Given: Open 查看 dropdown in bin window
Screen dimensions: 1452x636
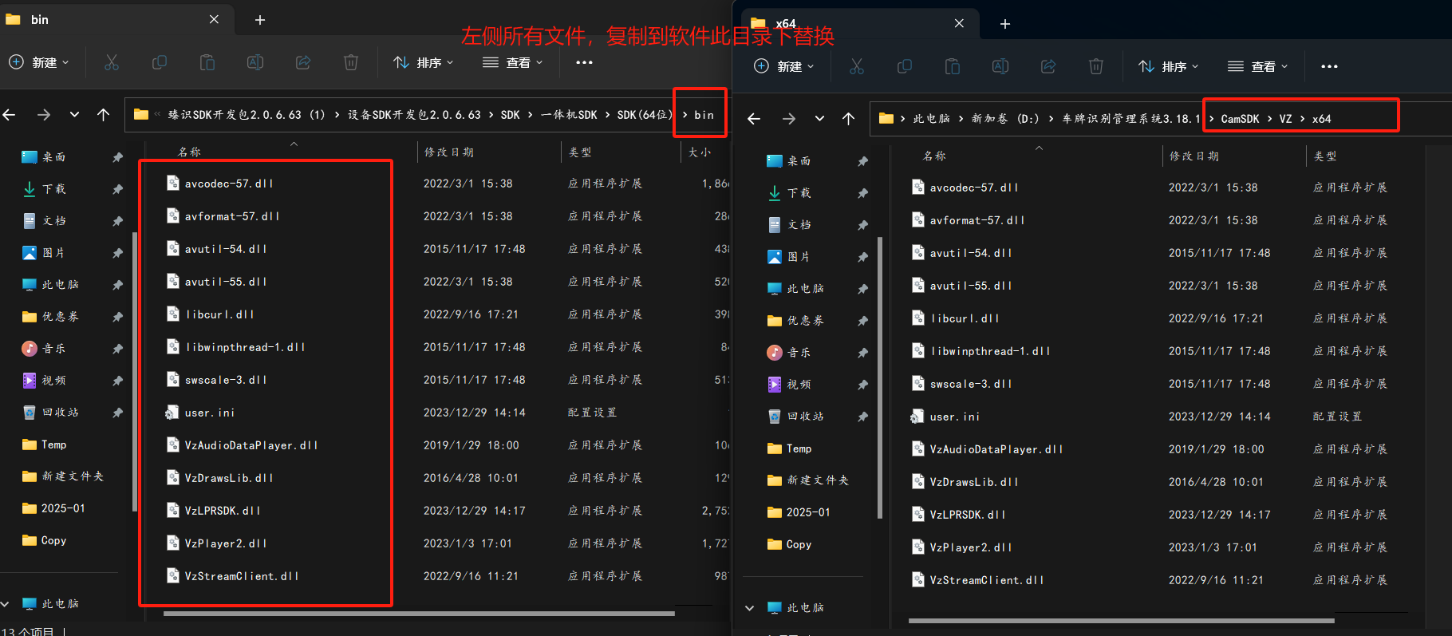Looking at the screenshot, I should click(x=513, y=62).
